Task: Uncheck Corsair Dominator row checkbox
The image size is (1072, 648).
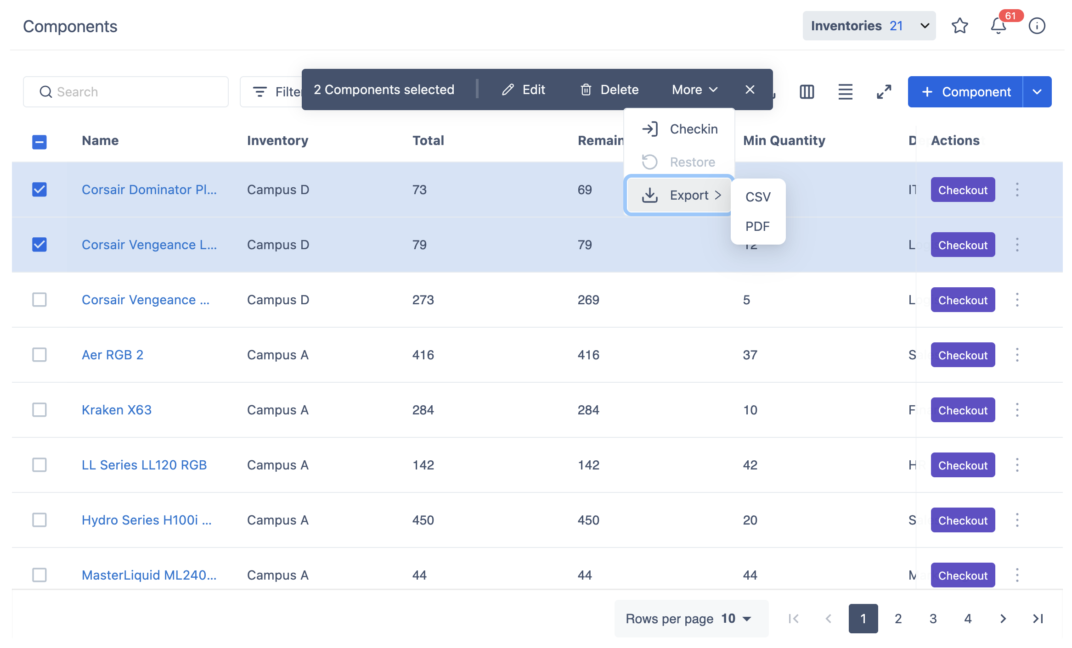Action: click(39, 190)
